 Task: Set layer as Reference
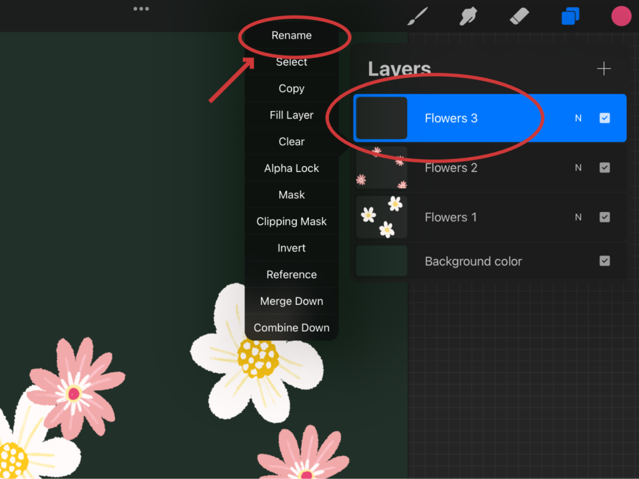(x=291, y=274)
